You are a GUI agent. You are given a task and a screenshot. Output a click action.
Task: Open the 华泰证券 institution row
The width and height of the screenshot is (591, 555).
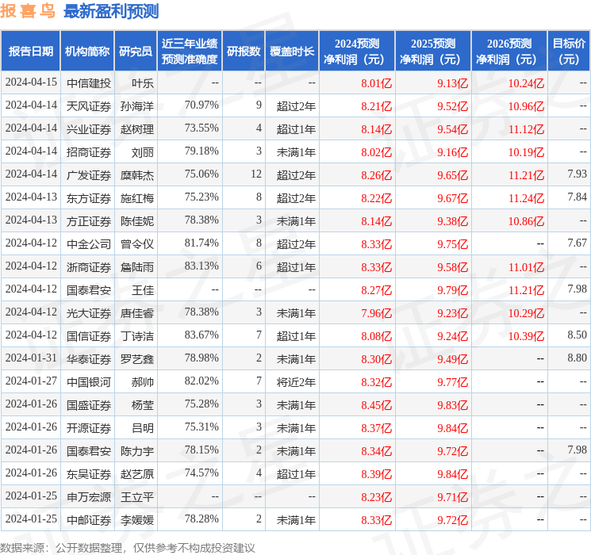[88, 358]
